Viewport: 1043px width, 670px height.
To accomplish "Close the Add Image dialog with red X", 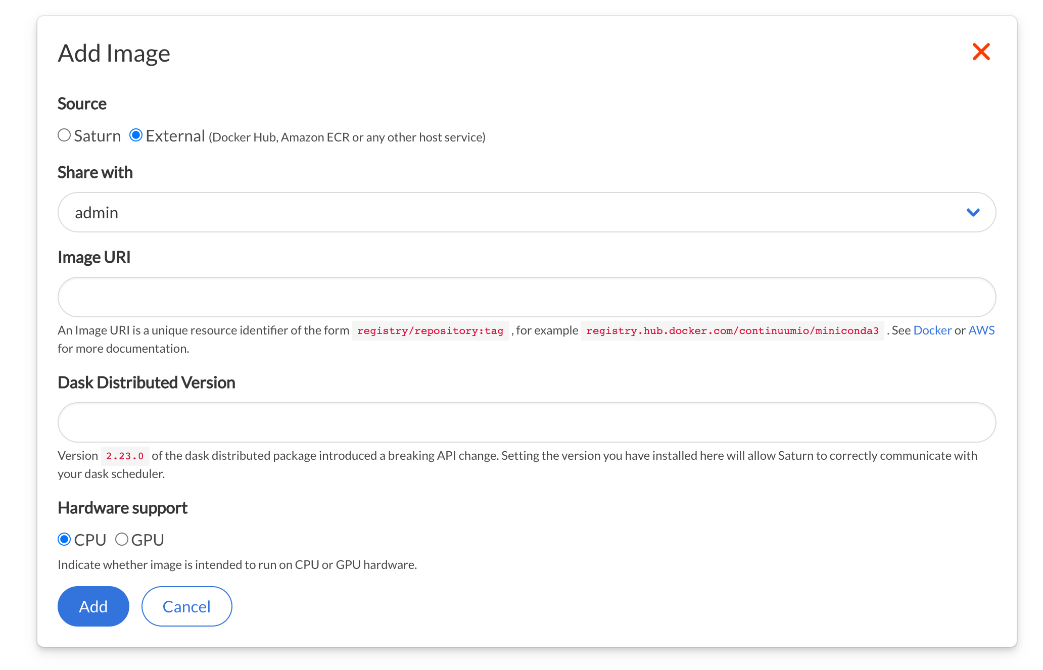I will point(980,52).
